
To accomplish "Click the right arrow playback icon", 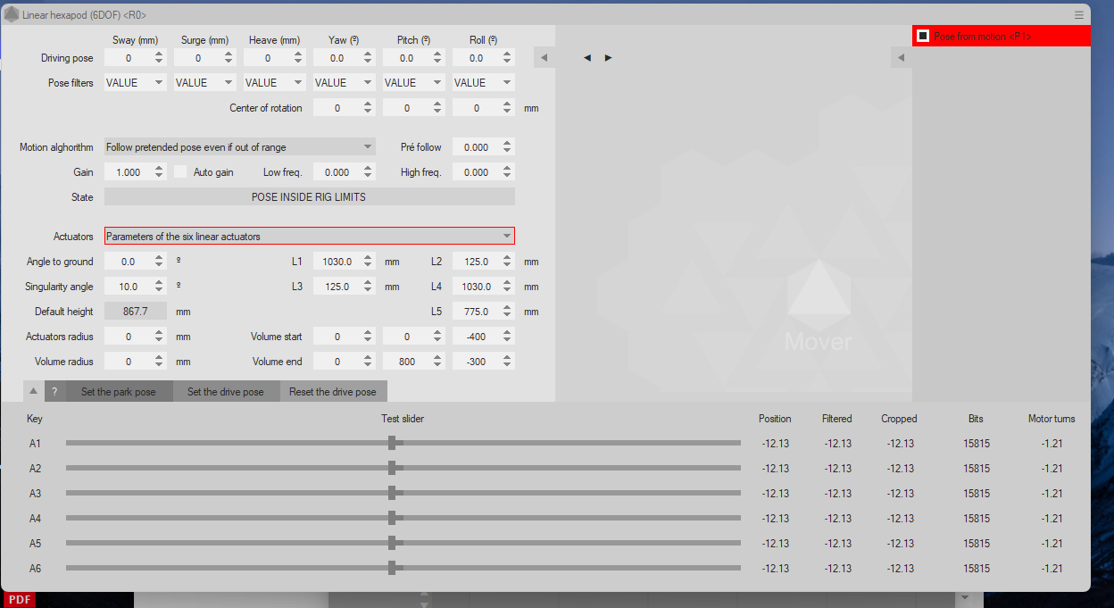I will pyautogui.click(x=608, y=58).
